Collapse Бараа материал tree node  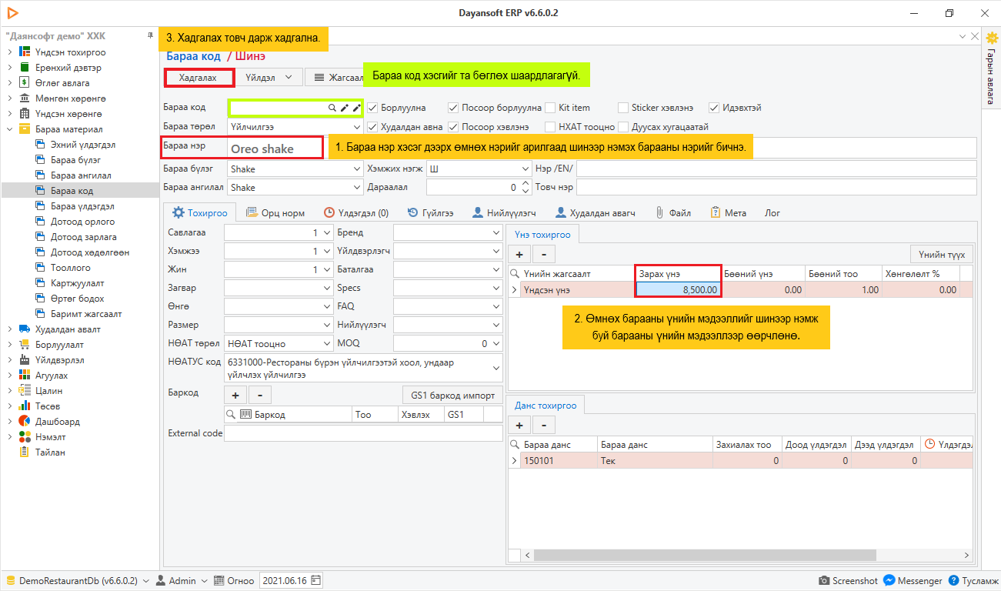[x=9, y=129]
